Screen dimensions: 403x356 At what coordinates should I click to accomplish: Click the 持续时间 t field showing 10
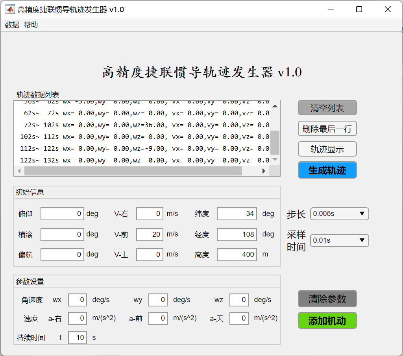pyautogui.click(x=78, y=338)
